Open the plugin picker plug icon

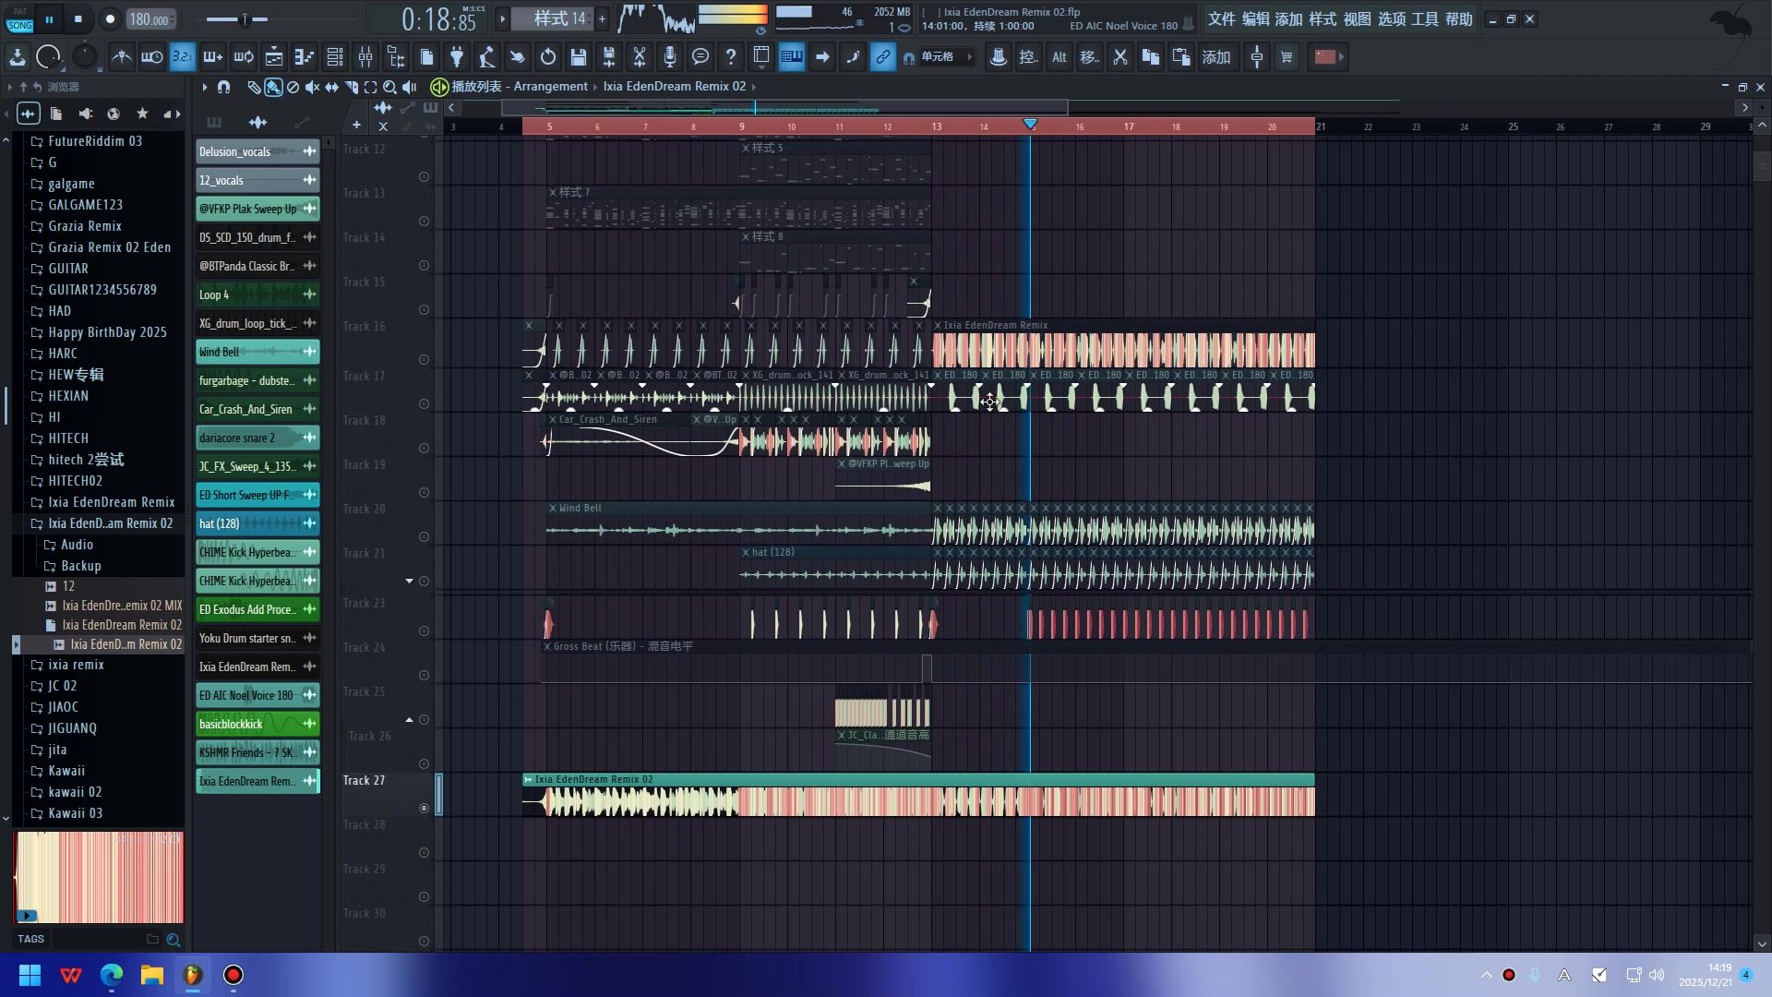click(x=457, y=57)
